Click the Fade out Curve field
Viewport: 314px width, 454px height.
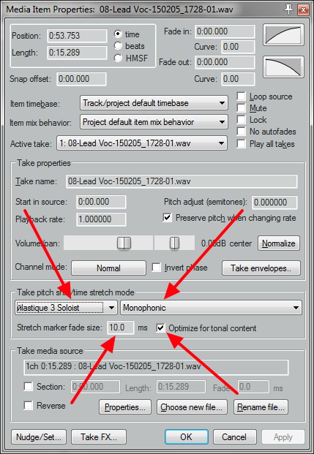coord(239,79)
